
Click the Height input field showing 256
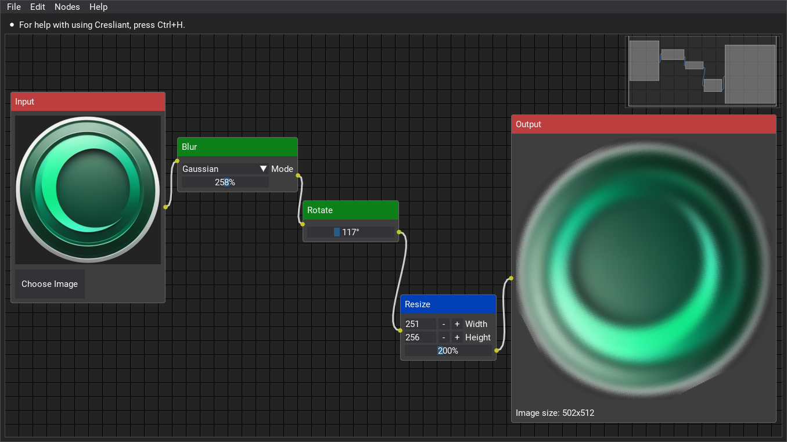(x=420, y=337)
